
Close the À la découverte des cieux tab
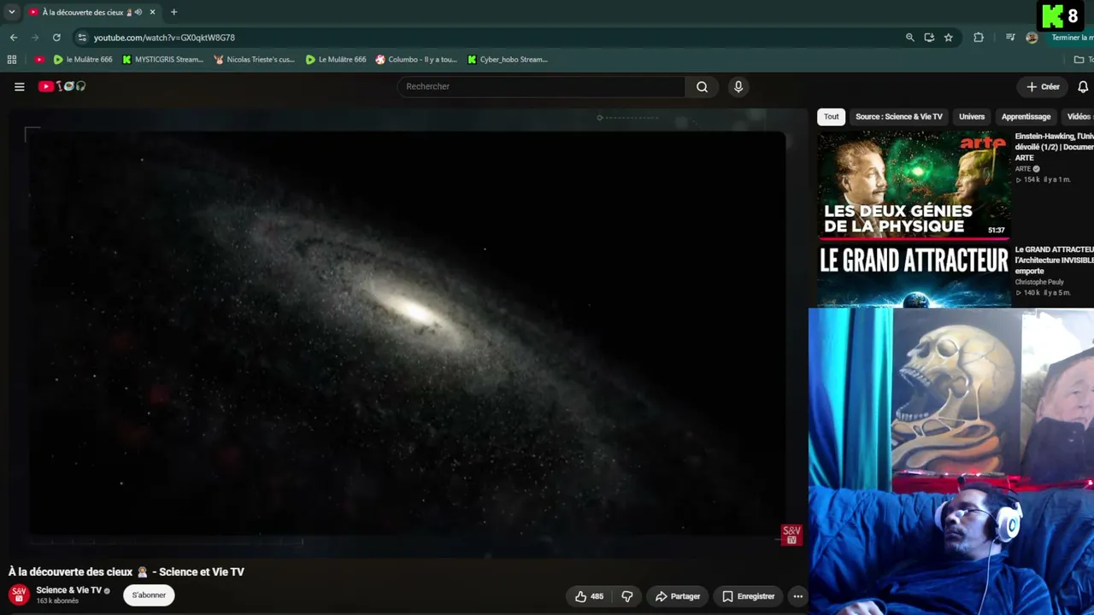coord(153,12)
